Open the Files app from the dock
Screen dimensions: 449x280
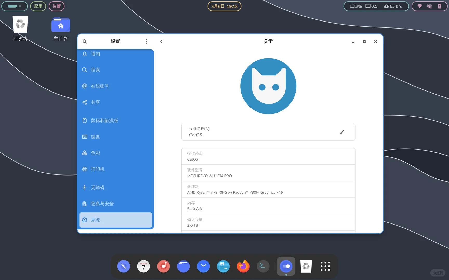coord(183,266)
